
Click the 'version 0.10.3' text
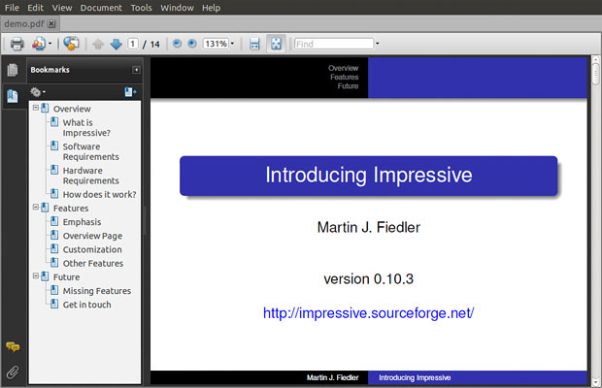click(x=369, y=278)
